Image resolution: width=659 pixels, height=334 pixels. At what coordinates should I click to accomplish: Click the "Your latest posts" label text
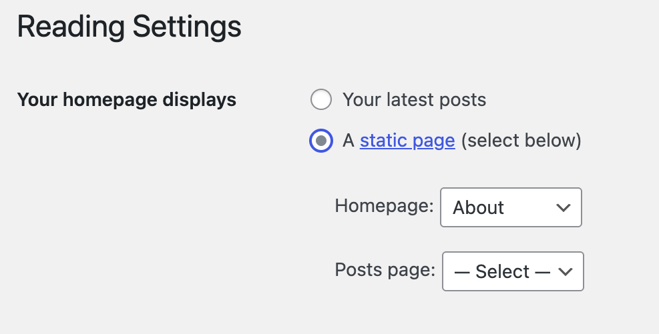(414, 101)
